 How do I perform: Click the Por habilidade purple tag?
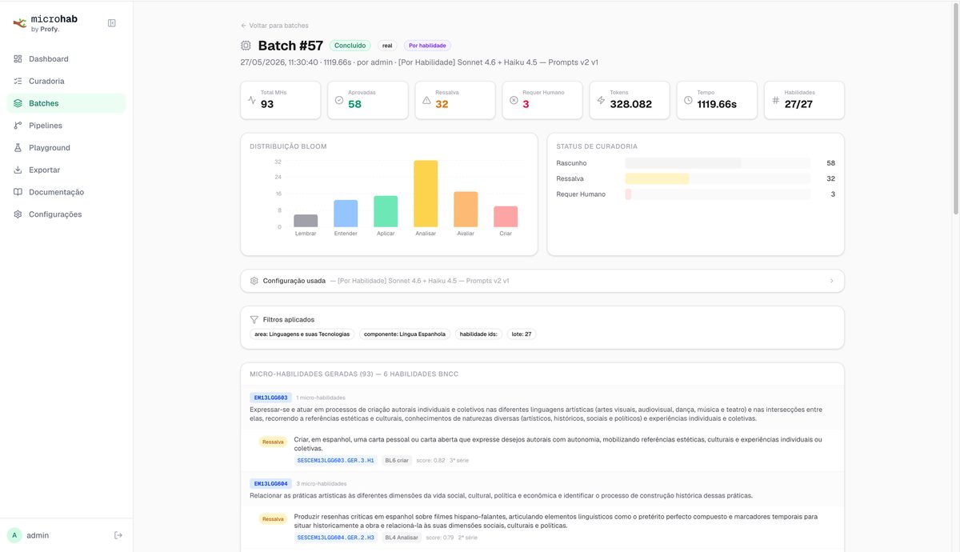click(427, 46)
